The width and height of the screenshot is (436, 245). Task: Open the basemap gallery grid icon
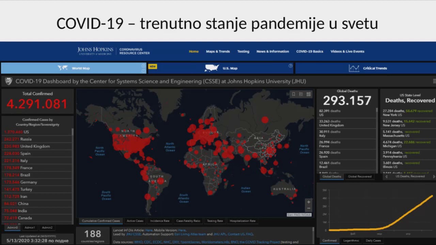point(309,94)
